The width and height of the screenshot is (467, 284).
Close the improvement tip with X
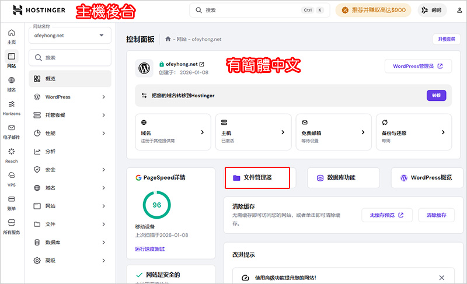441,278
